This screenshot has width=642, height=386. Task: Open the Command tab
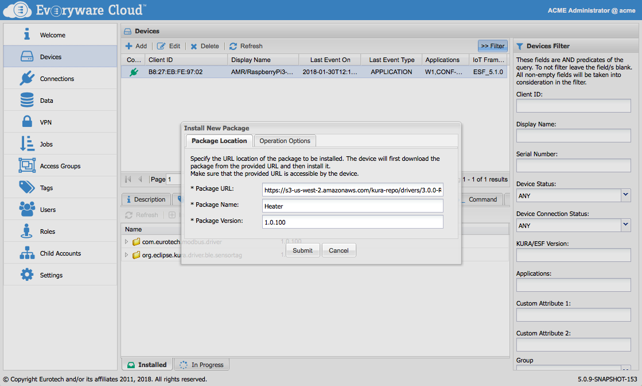coord(483,199)
